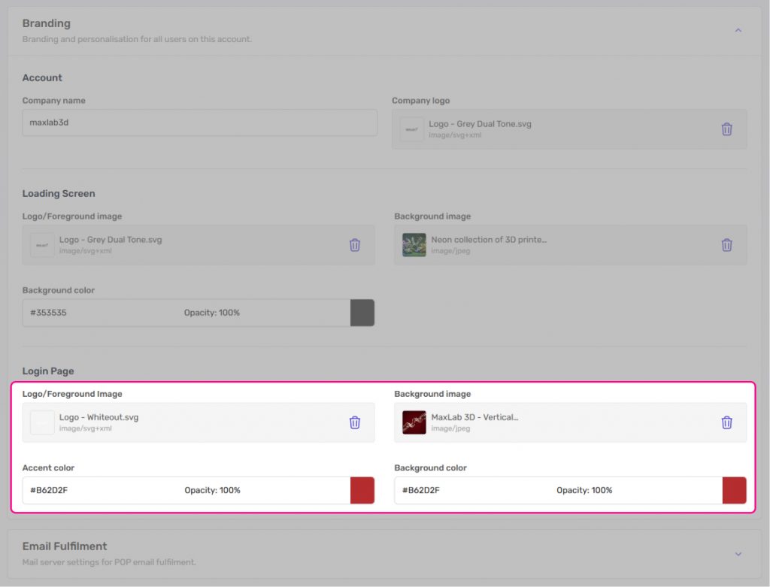Click MaxLab 3D Vertical image thumbnail

(x=414, y=422)
